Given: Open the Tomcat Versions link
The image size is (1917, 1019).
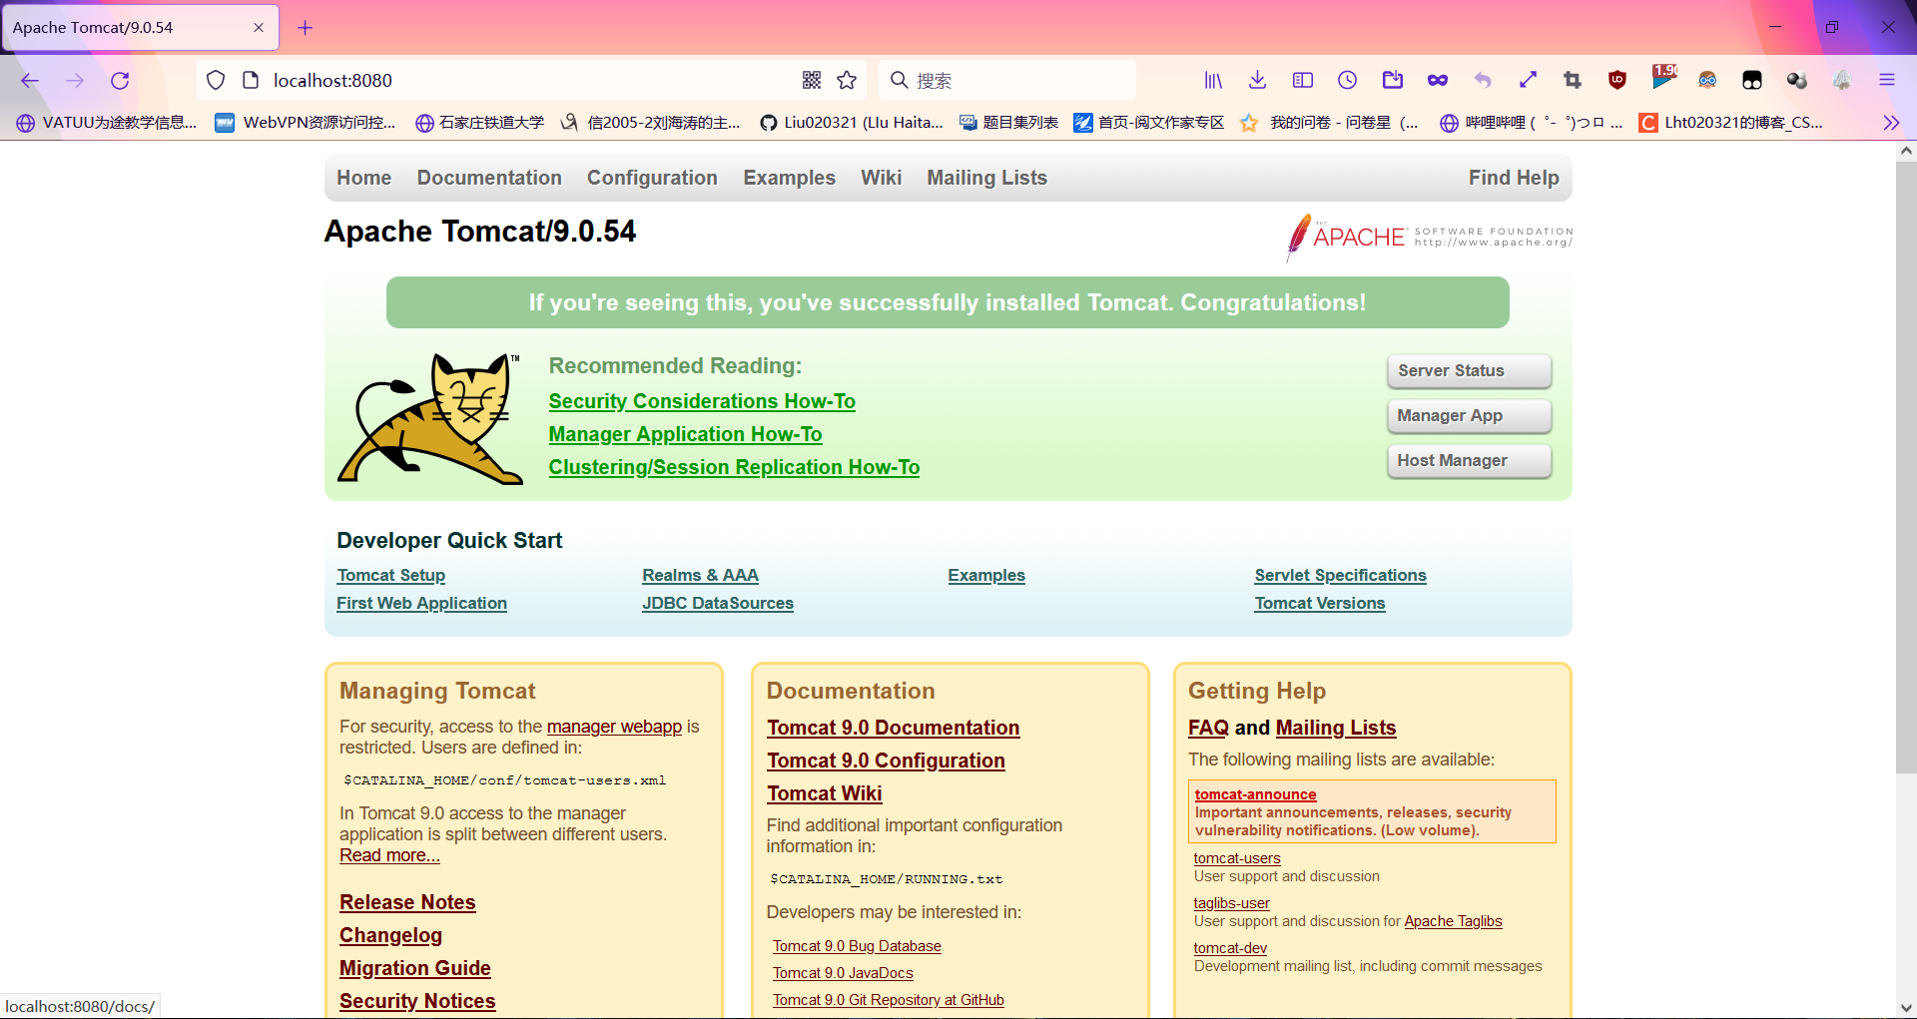Looking at the screenshot, I should 1320,604.
